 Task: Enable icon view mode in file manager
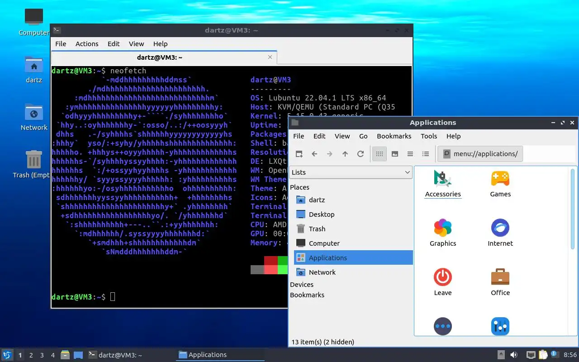point(380,154)
